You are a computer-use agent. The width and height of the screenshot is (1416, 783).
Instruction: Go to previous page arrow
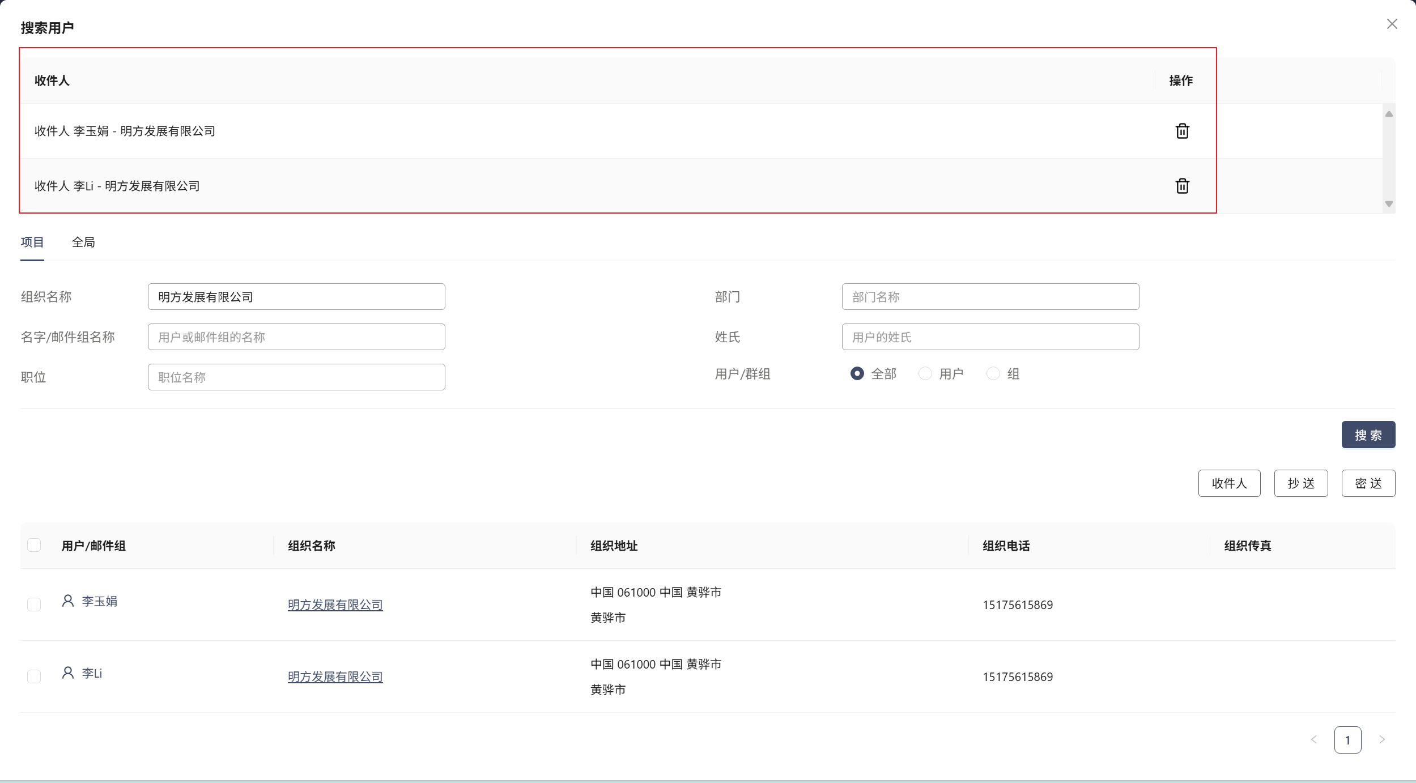1314,739
